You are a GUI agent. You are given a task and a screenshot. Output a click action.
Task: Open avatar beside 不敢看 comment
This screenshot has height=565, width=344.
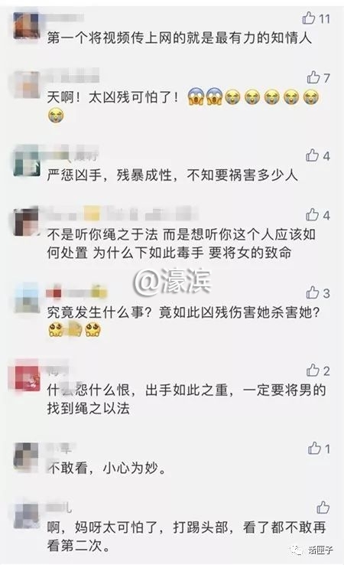pos(26,456)
